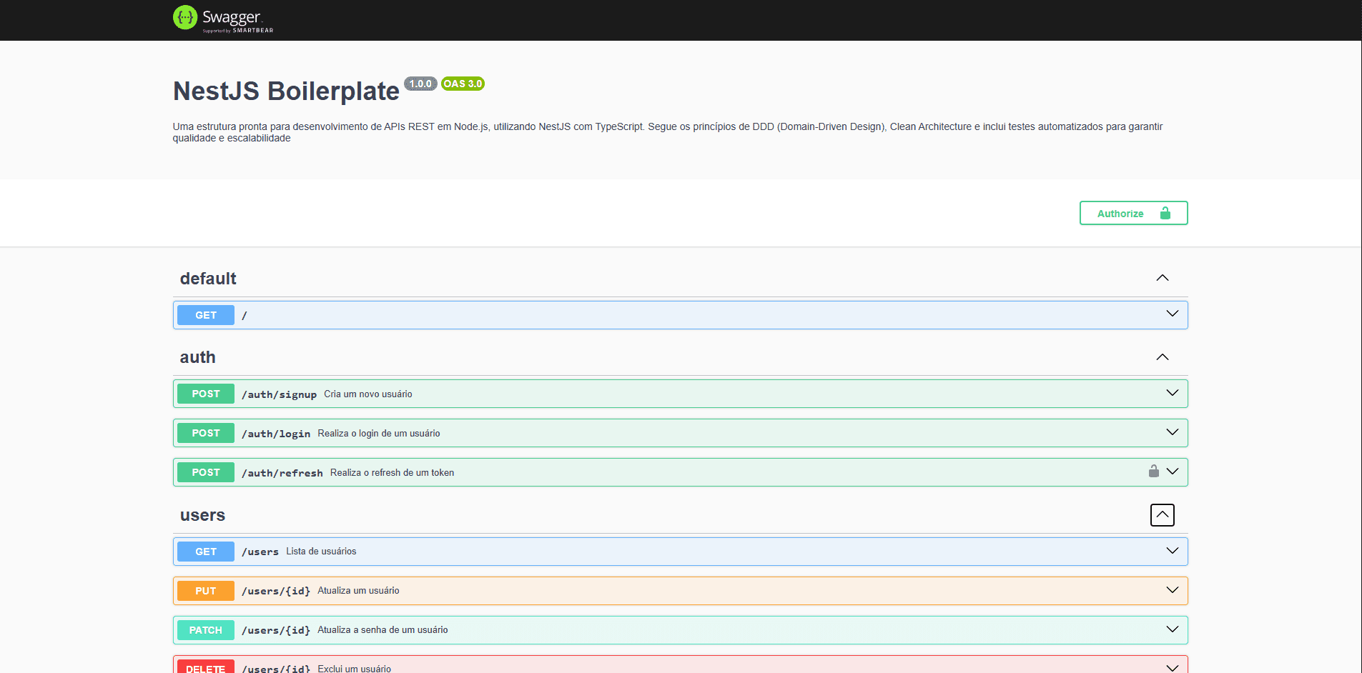Expand the POST /auth/signup operation
The image size is (1362, 673).
[1171, 392]
